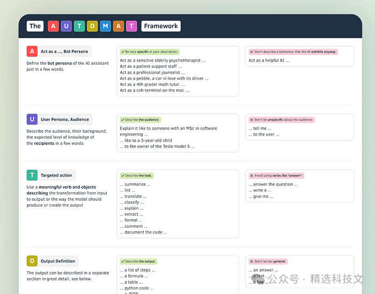
Task: Click the '... tell me ...' line
Action: (x=260, y=129)
